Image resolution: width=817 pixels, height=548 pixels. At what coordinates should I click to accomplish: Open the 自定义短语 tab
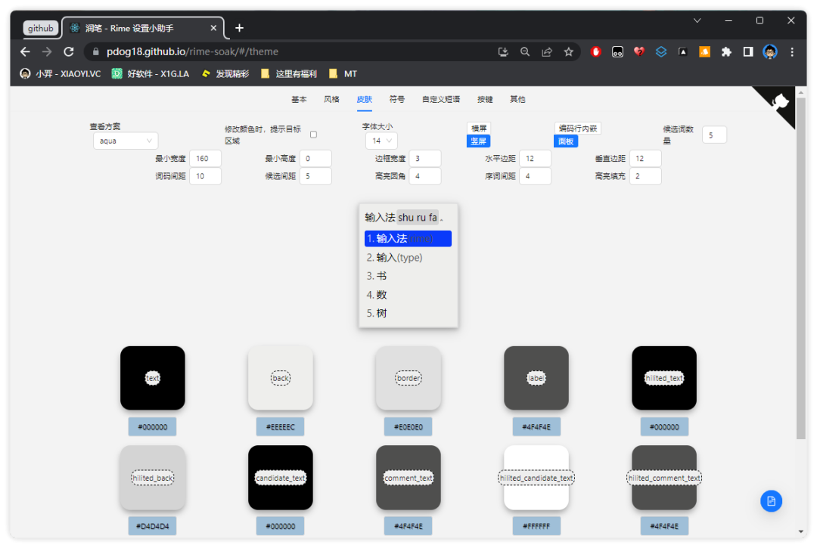[440, 99]
